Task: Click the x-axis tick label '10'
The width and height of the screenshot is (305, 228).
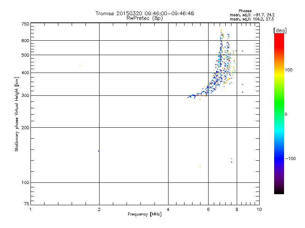Action: [x=259, y=209]
